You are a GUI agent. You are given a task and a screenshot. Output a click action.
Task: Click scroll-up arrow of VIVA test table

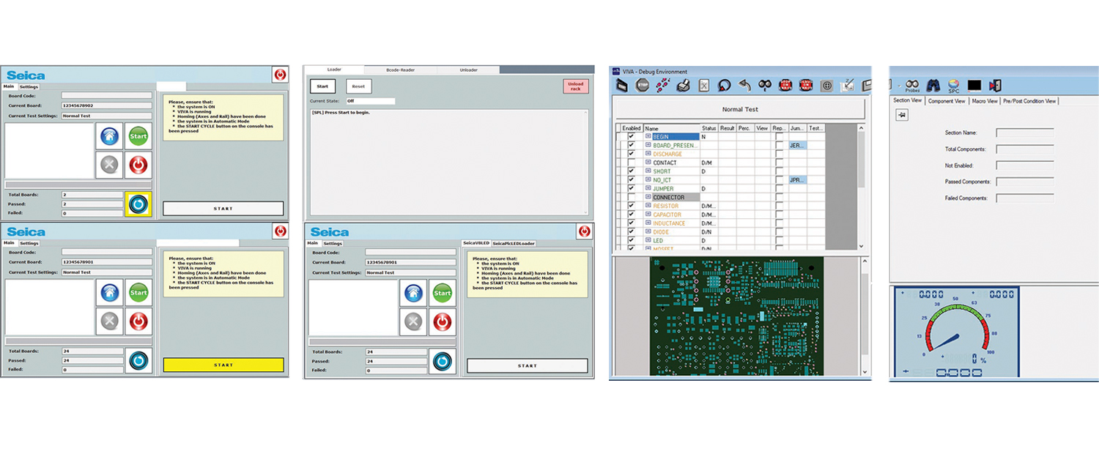861,128
